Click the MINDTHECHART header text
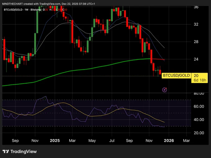This screenshot has width=211, height=158. pos(49,4)
